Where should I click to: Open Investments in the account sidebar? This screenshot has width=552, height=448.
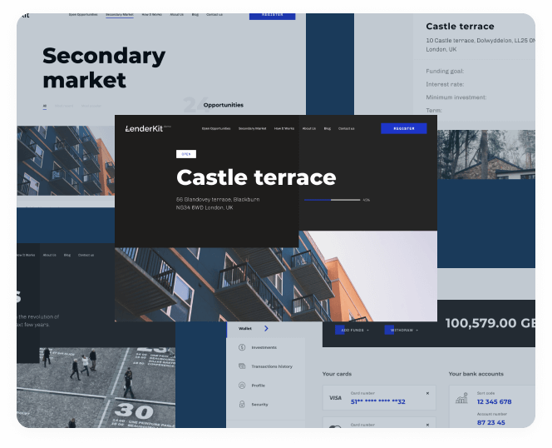[264, 347]
